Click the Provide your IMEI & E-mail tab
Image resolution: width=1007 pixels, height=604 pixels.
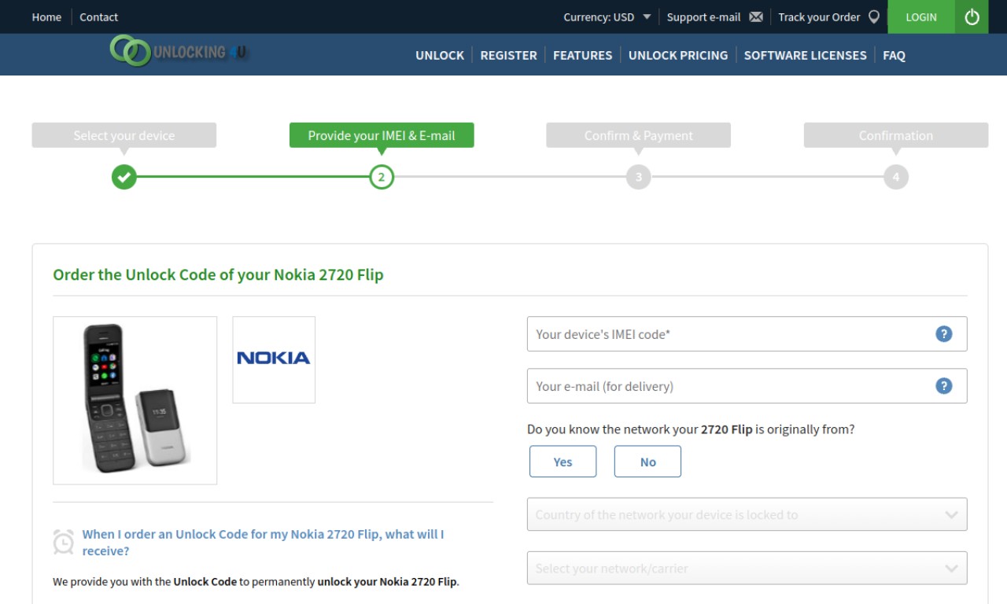point(382,135)
